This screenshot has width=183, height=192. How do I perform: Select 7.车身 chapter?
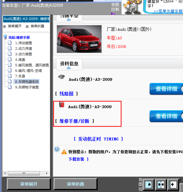(20, 76)
